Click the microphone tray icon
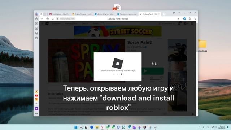Screen dimensions: 231x130 pyautogui.click(x=204, y=127)
